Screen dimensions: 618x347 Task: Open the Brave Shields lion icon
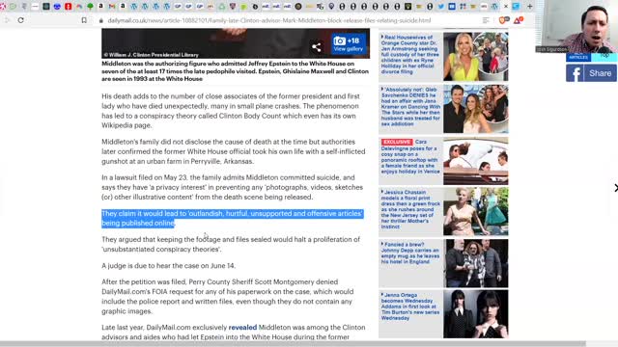click(503, 20)
